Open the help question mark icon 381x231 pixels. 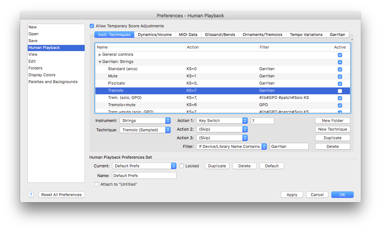(x=31, y=195)
